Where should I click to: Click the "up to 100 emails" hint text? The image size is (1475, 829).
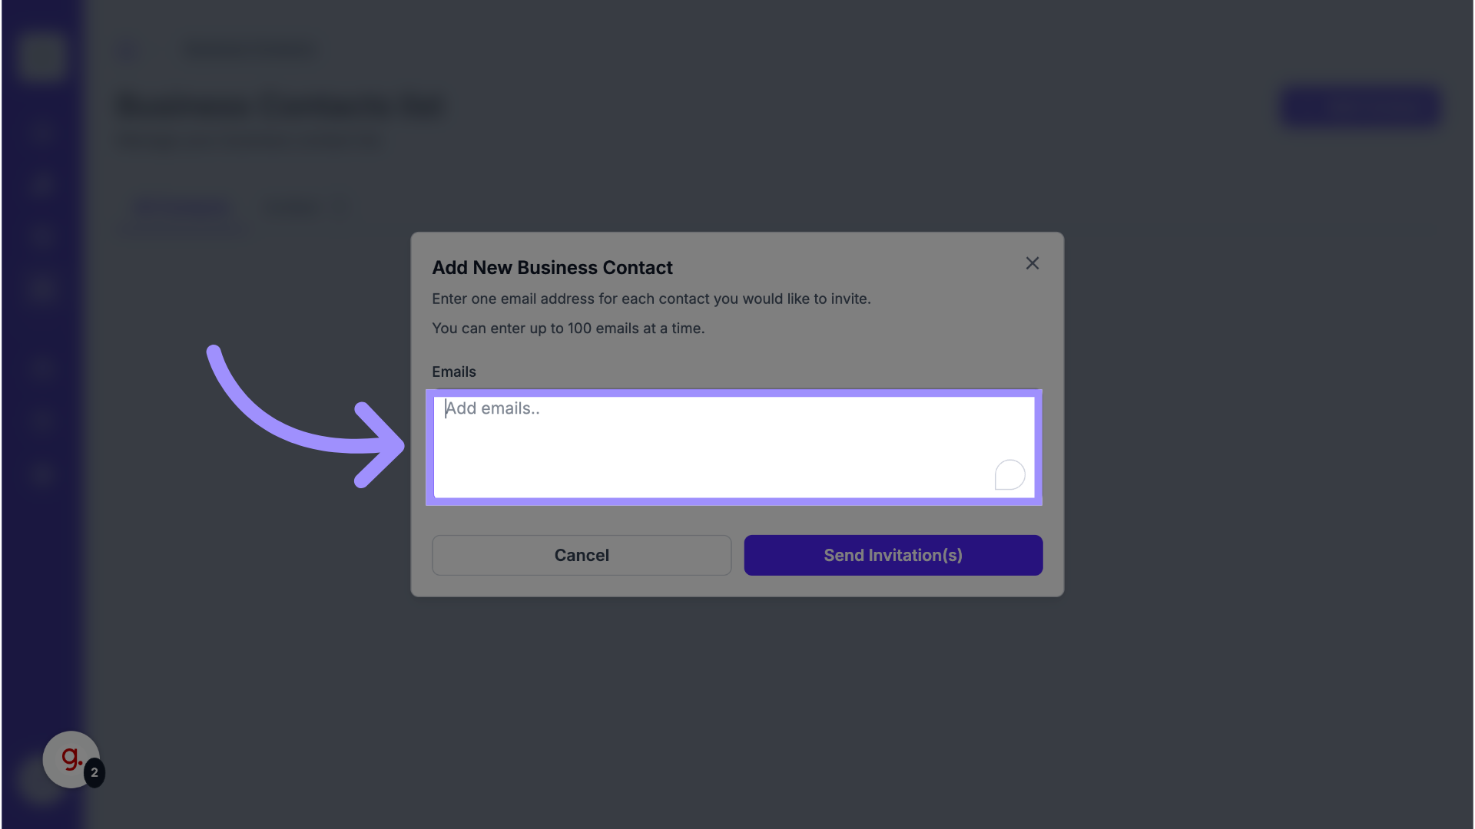(x=568, y=328)
